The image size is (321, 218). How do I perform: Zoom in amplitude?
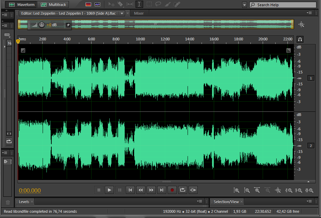[236, 190]
